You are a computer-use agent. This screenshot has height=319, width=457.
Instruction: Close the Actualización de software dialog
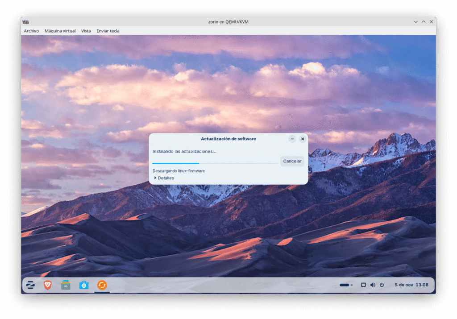click(x=303, y=139)
